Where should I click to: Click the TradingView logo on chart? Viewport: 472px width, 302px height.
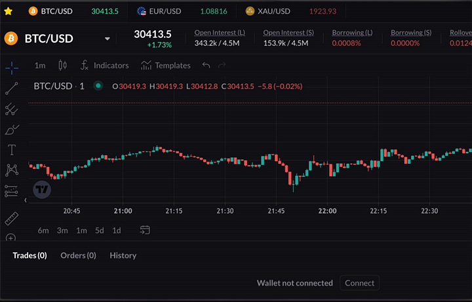coord(42,189)
